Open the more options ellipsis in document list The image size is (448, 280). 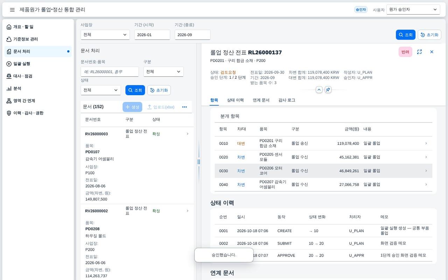click(184, 107)
